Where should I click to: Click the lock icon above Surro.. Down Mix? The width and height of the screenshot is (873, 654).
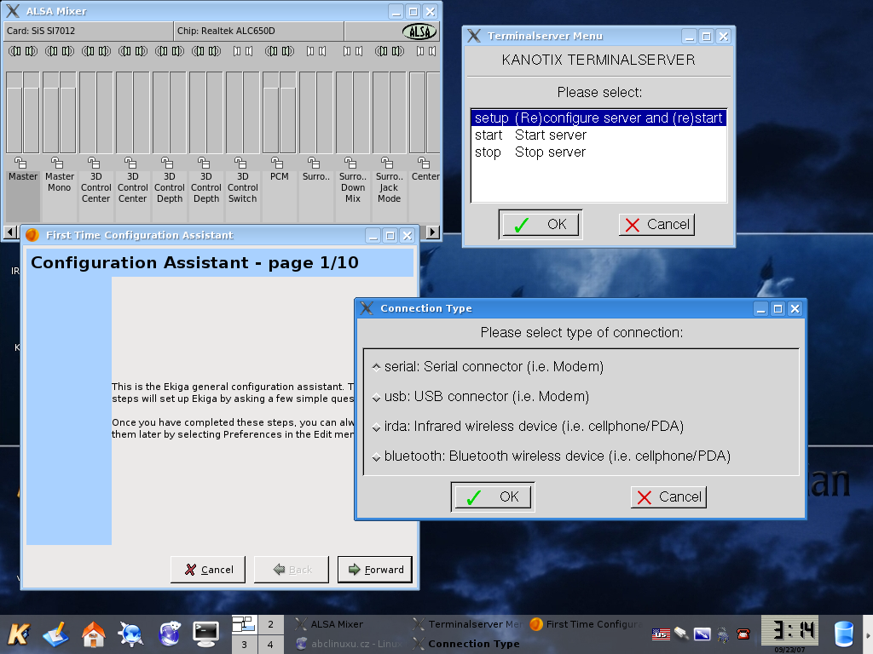[350, 163]
